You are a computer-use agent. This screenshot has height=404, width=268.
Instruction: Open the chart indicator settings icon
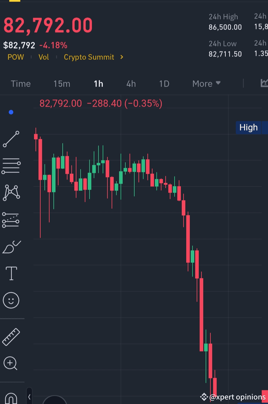point(264,83)
